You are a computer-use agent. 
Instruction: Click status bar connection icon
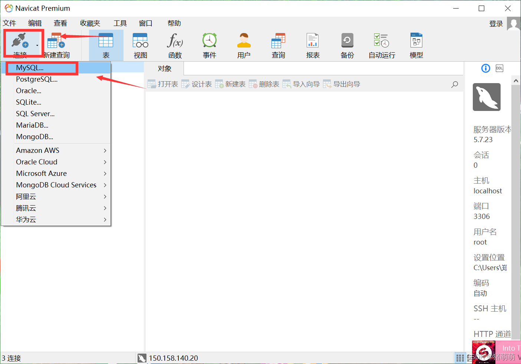click(142, 358)
